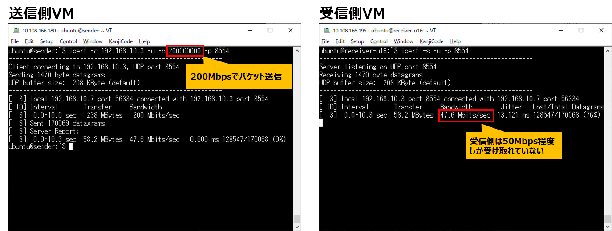Open KanjiCode menu in sender terminal window
The image size is (612, 231).
click(x=121, y=41)
